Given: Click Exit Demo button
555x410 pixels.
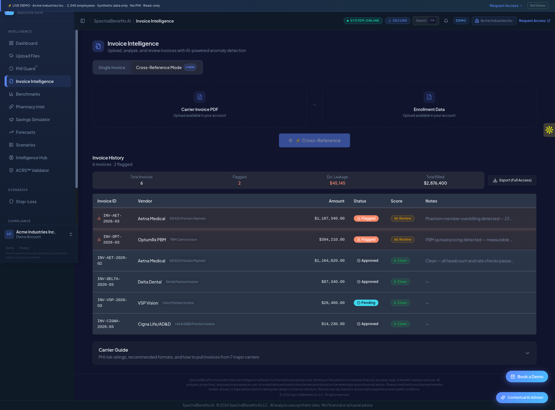Looking at the screenshot, I should 538,5.
